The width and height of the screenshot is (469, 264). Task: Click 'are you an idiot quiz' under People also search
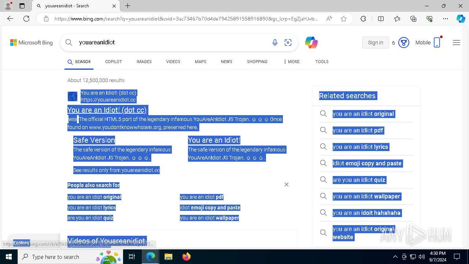[90, 218]
